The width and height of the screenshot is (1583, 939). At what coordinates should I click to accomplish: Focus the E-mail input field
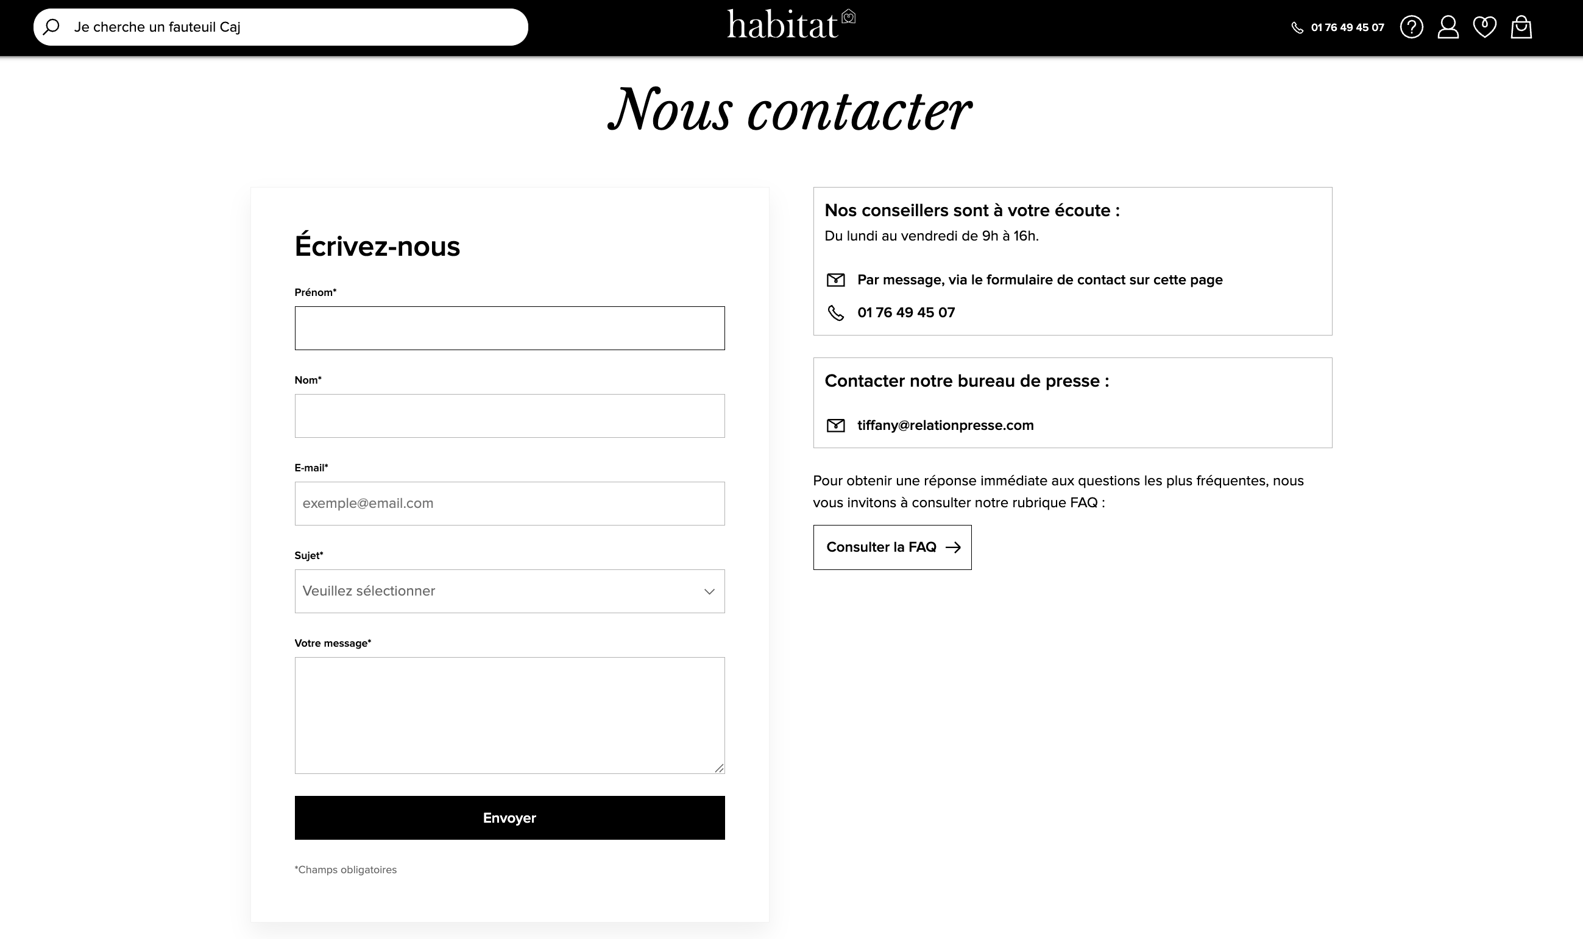click(x=509, y=504)
